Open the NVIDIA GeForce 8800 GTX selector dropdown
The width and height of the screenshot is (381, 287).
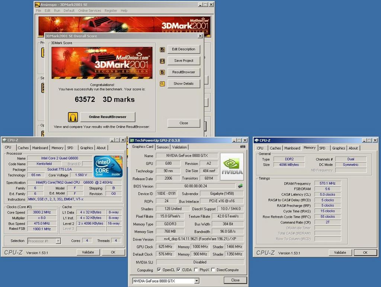197,281
